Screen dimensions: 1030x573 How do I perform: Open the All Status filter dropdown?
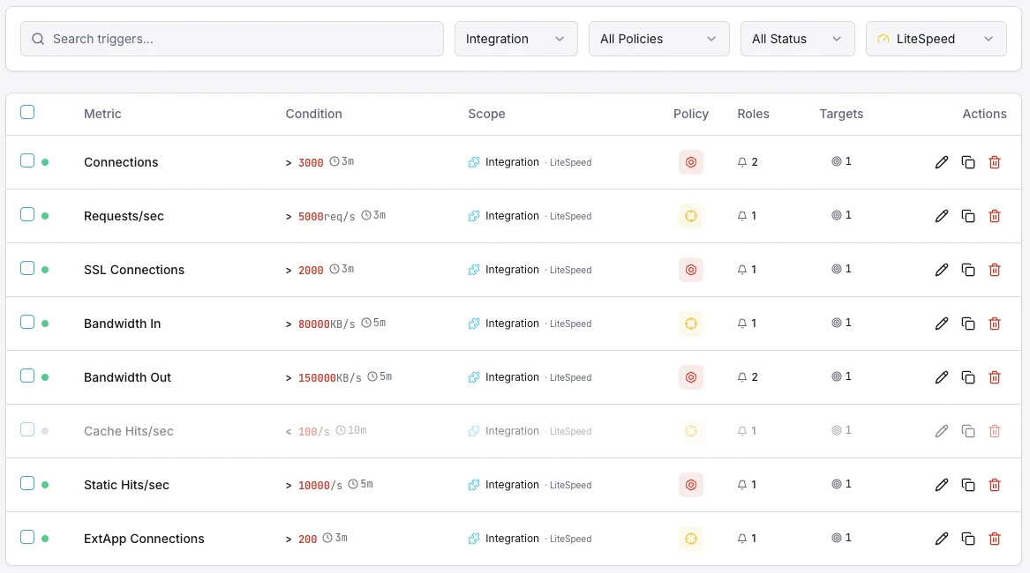[x=798, y=39]
